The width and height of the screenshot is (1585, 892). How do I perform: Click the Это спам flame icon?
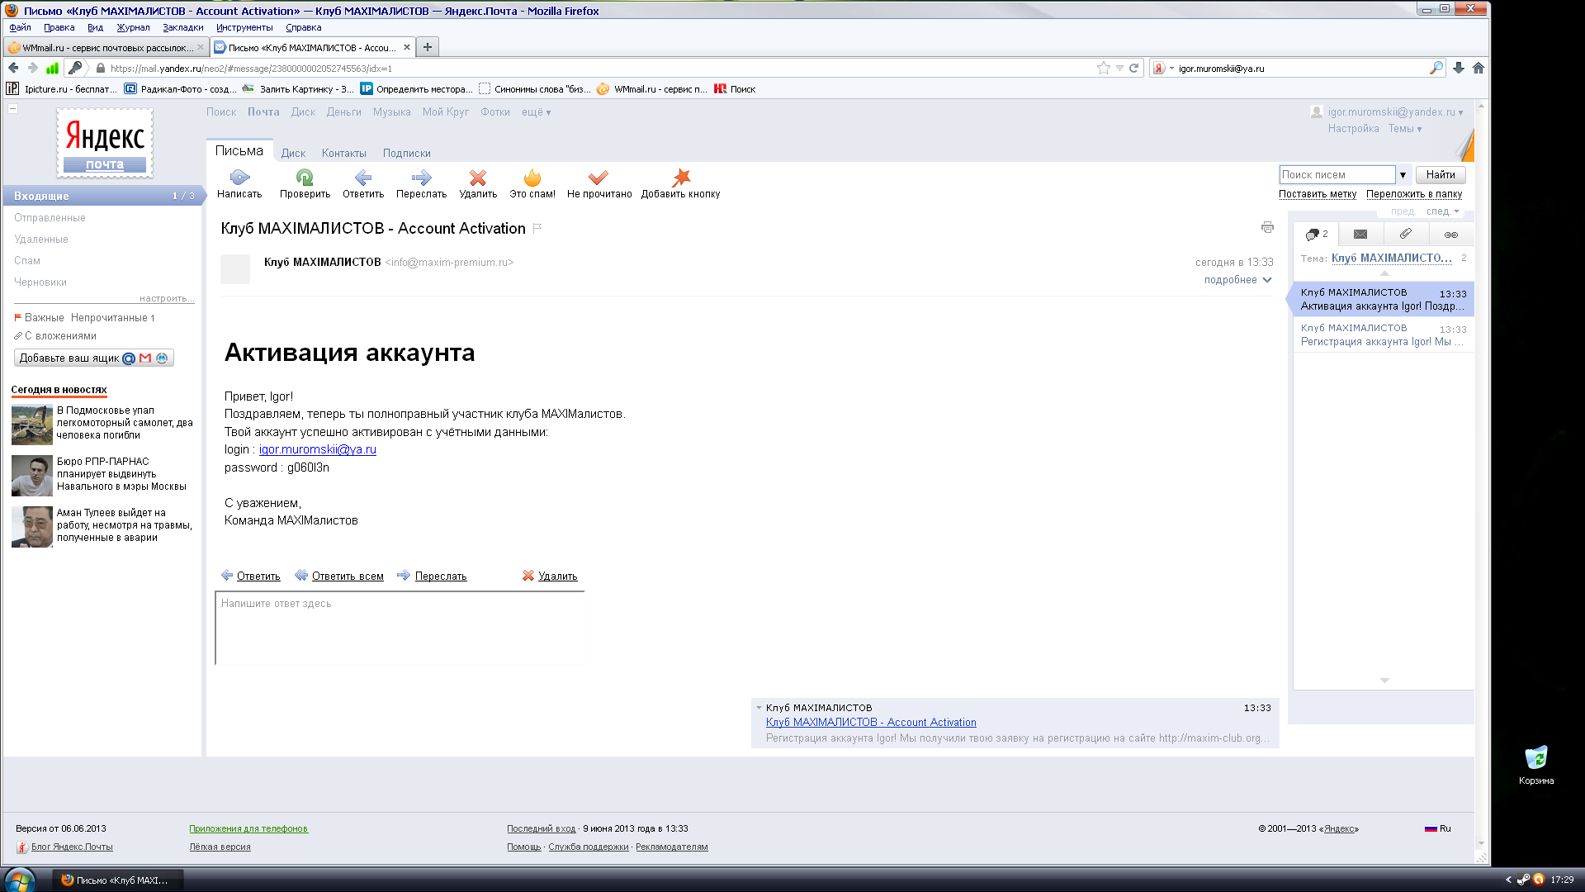tap(532, 178)
